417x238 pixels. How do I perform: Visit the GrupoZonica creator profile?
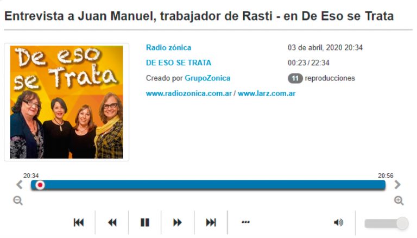pos(207,78)
